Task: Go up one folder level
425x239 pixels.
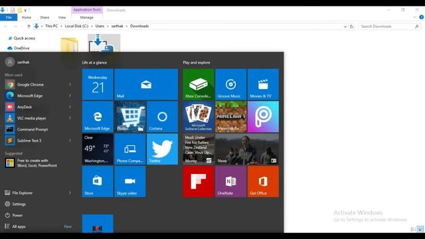Action: pos(29,27)
